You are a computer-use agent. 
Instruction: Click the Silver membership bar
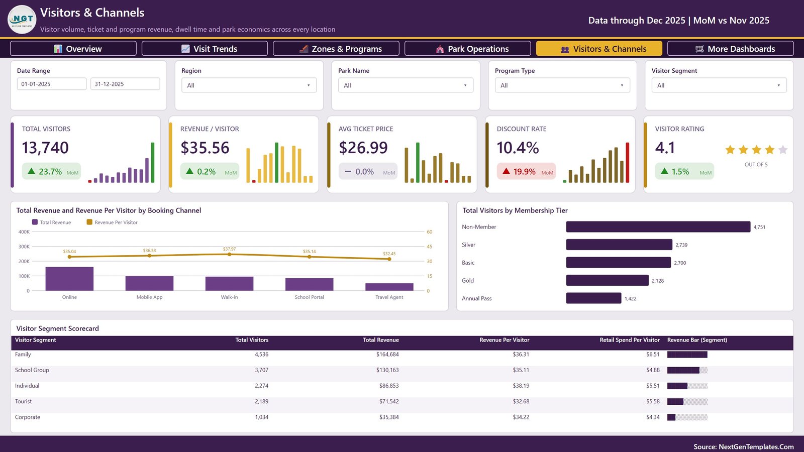coord(619,245)
